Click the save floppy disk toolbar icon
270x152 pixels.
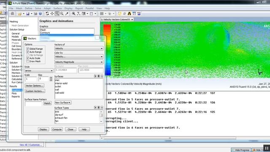click(x=28, y=14)
